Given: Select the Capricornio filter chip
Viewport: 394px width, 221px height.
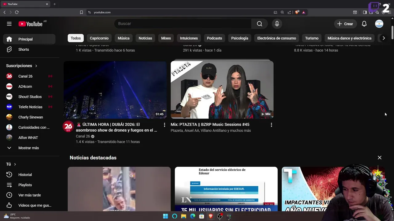Looking at the screenshot, I should [99, 38].
